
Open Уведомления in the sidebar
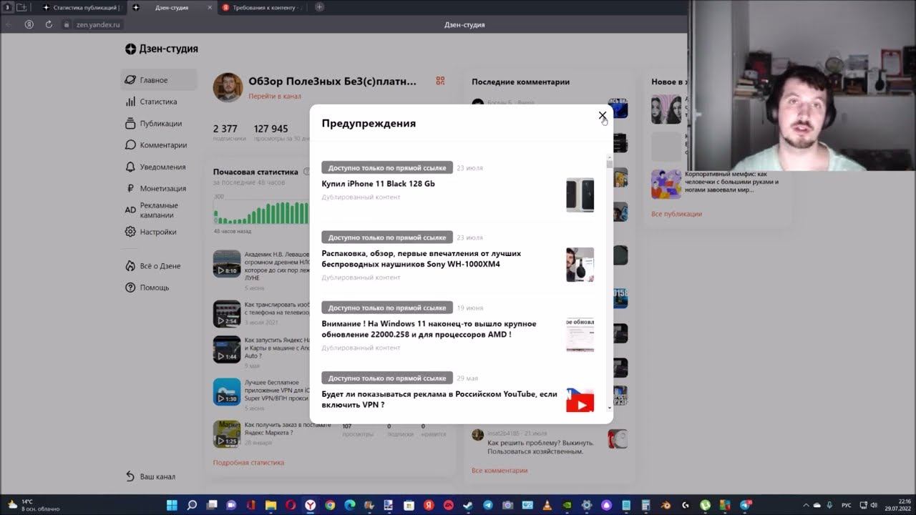159,167
